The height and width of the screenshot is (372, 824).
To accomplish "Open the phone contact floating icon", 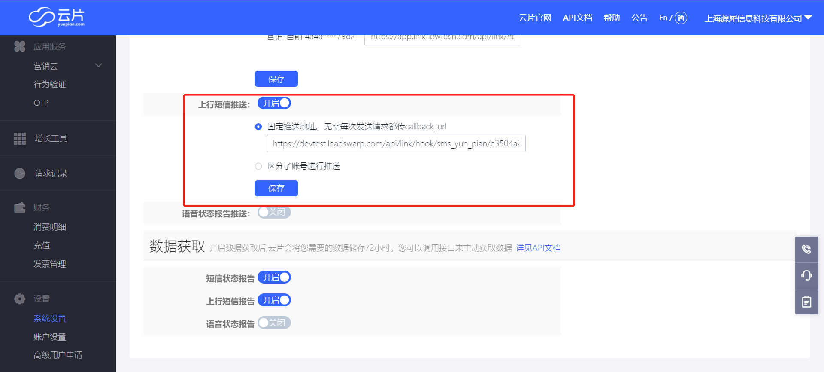I will click(x=807, y=250).
